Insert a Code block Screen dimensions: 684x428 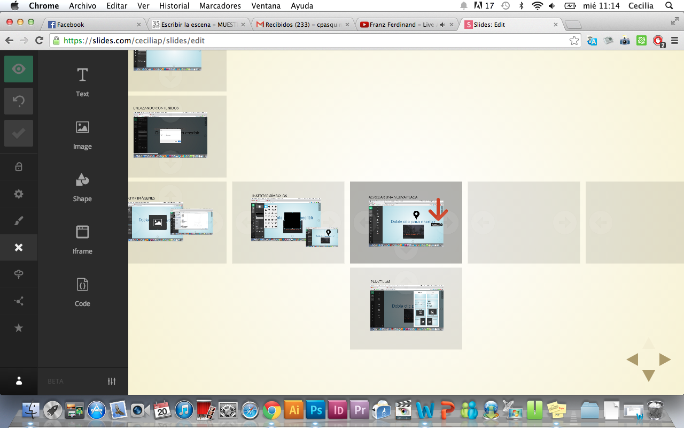point(82,292)
